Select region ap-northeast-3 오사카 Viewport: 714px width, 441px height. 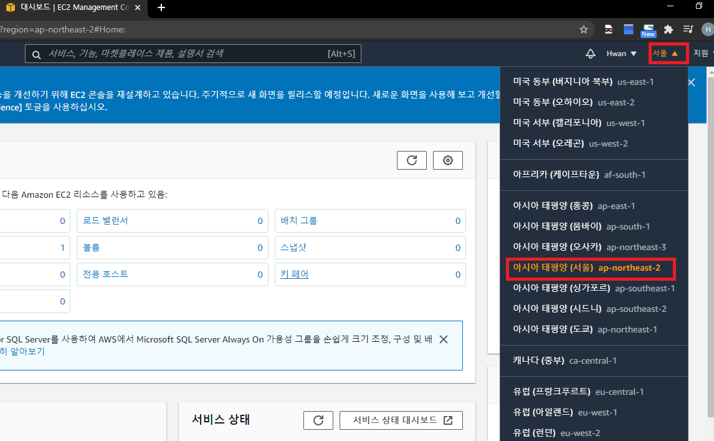click(589, 247)
